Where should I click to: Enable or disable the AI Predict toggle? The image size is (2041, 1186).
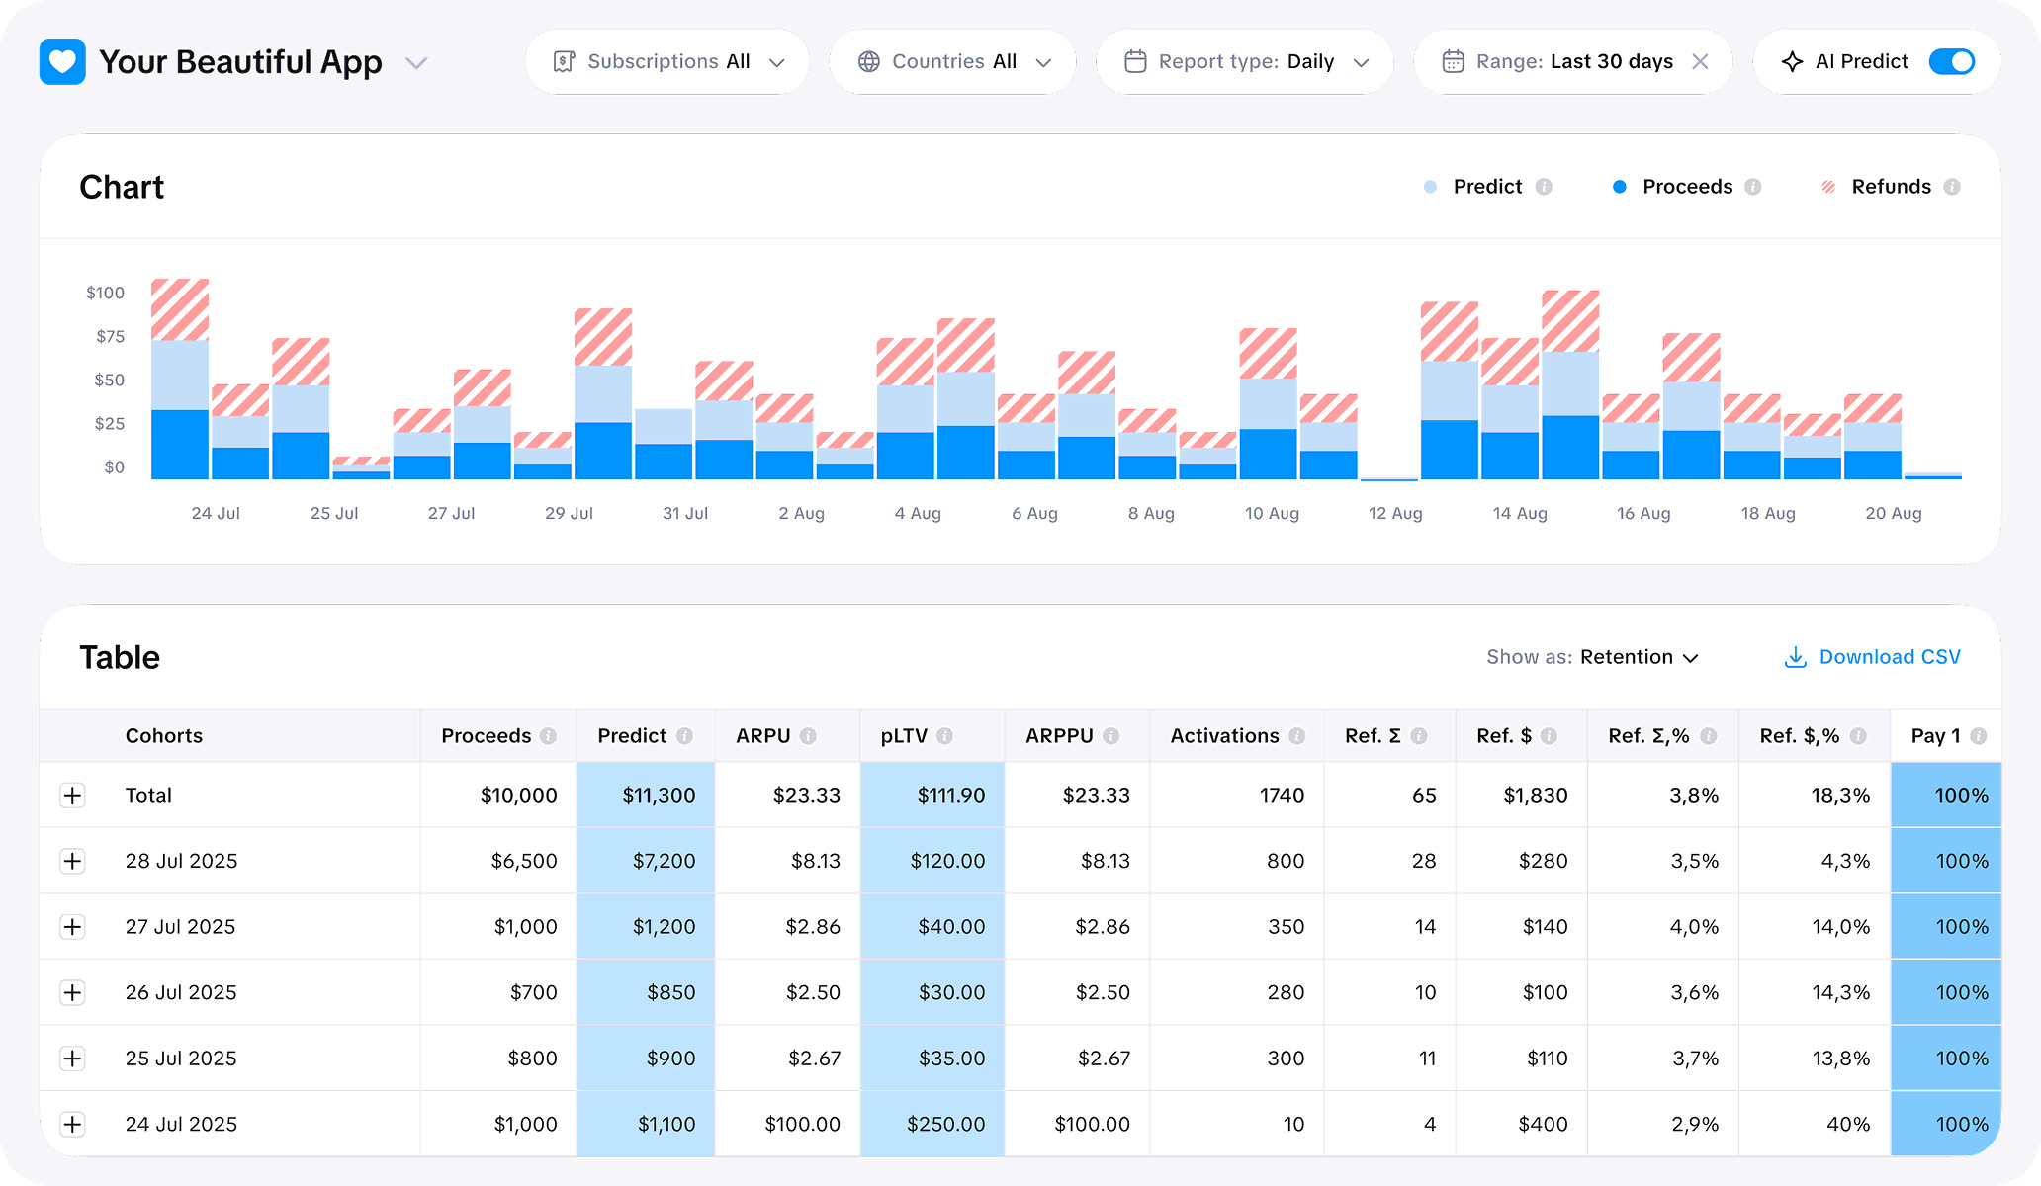1952,61
